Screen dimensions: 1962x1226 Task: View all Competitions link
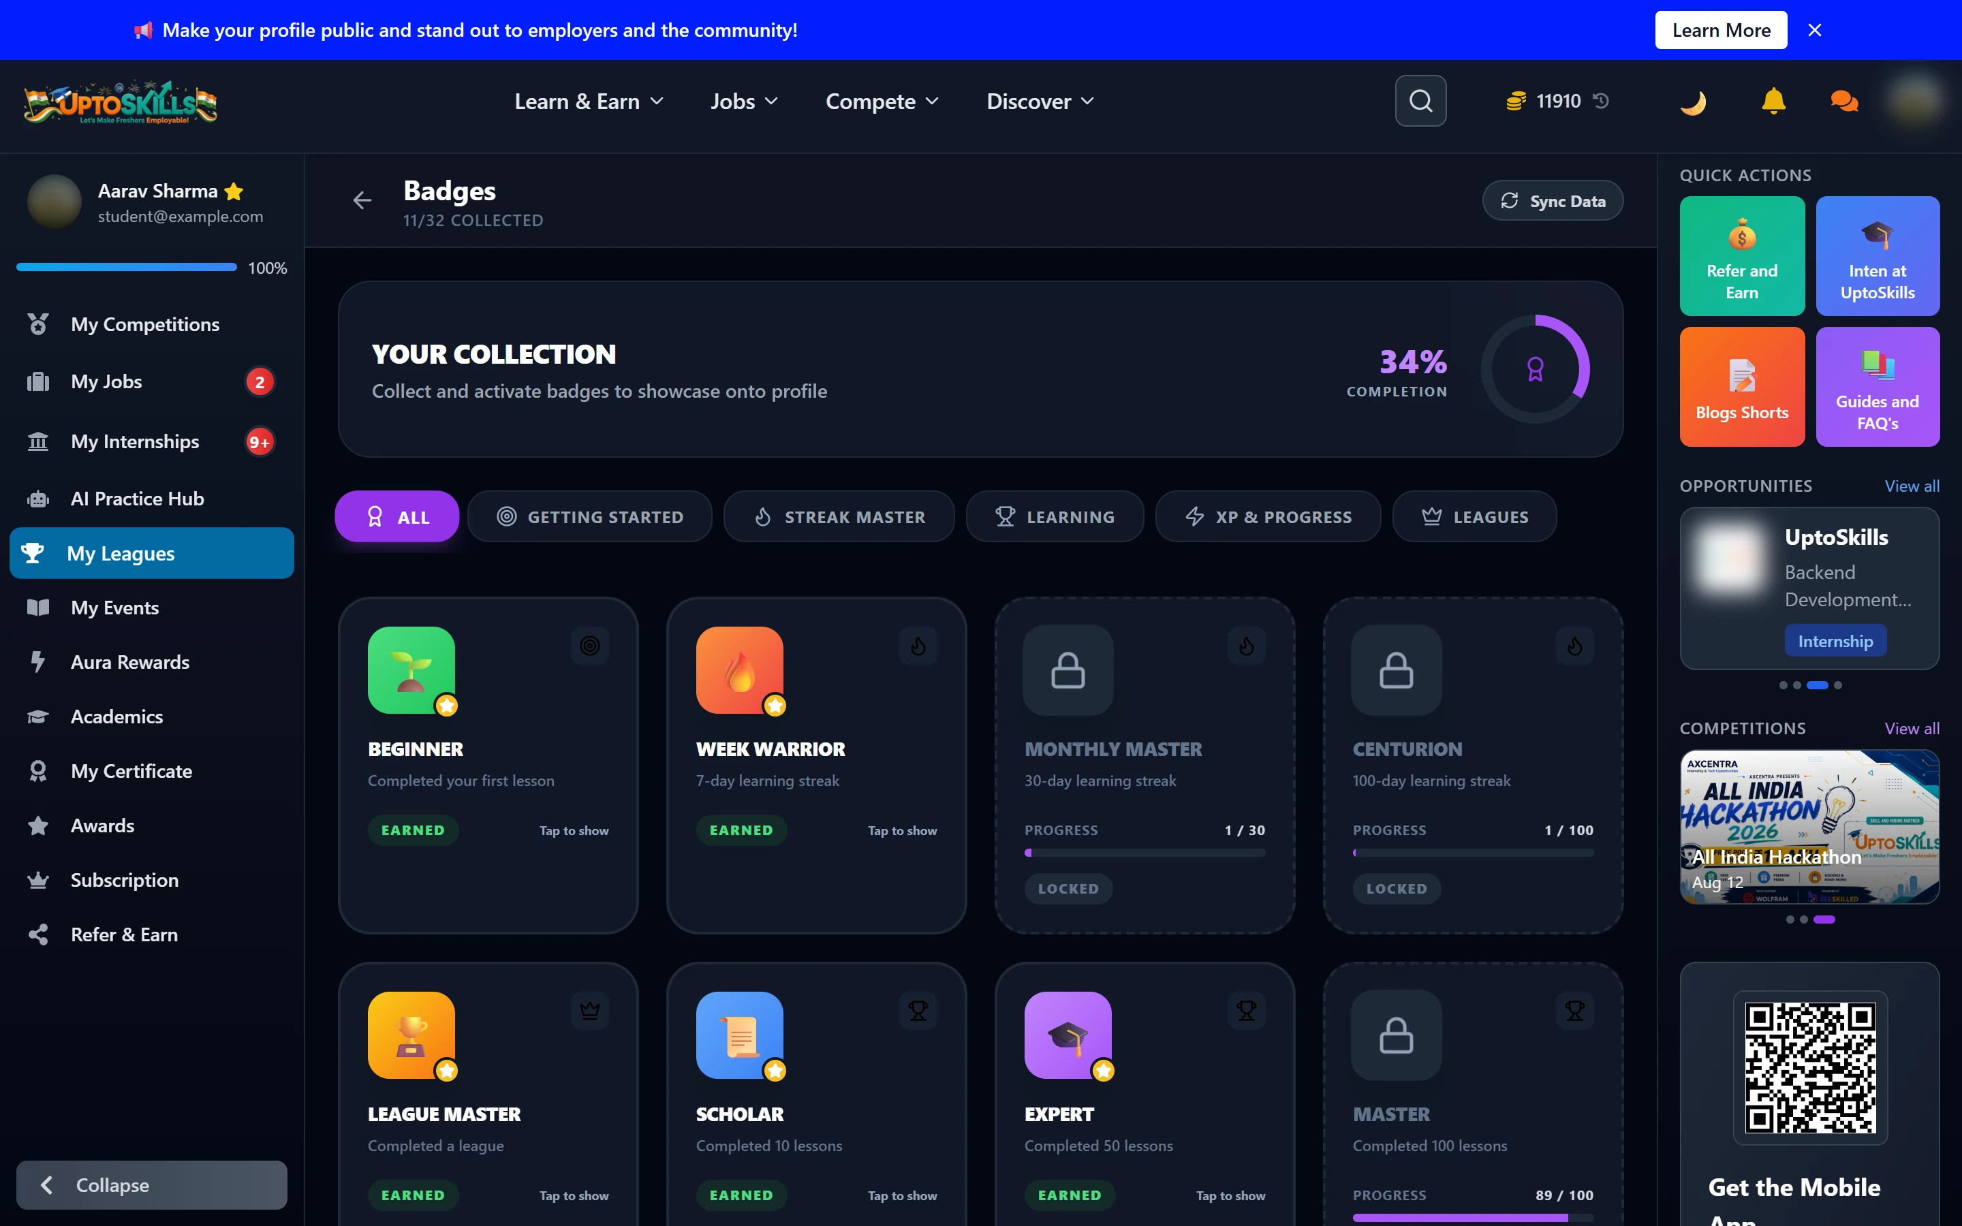(x=1912, y=728)
